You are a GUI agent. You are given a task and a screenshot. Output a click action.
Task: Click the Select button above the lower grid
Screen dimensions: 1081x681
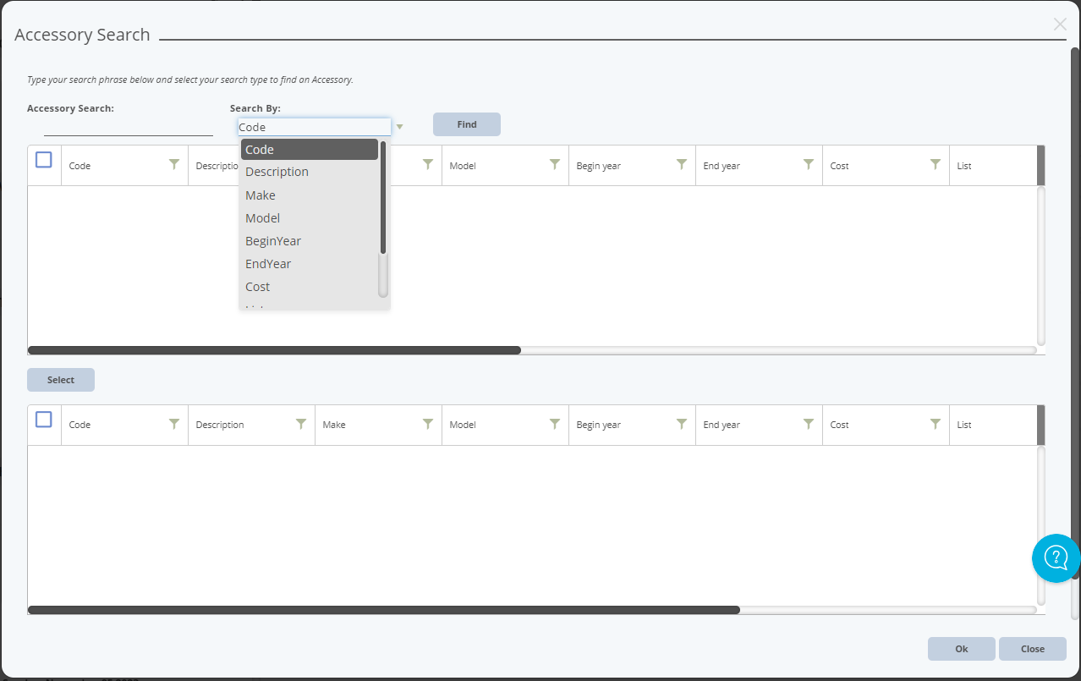pyautogui.click(x=60, y=379)
